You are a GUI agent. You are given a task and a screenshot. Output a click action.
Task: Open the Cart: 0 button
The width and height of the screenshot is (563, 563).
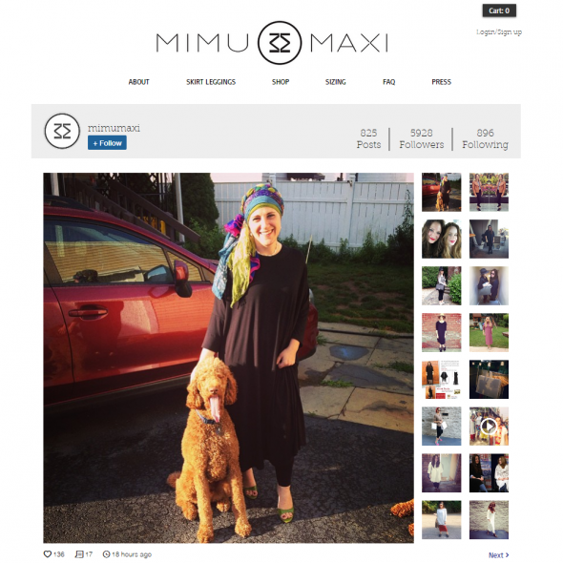(x=499, y=10)
